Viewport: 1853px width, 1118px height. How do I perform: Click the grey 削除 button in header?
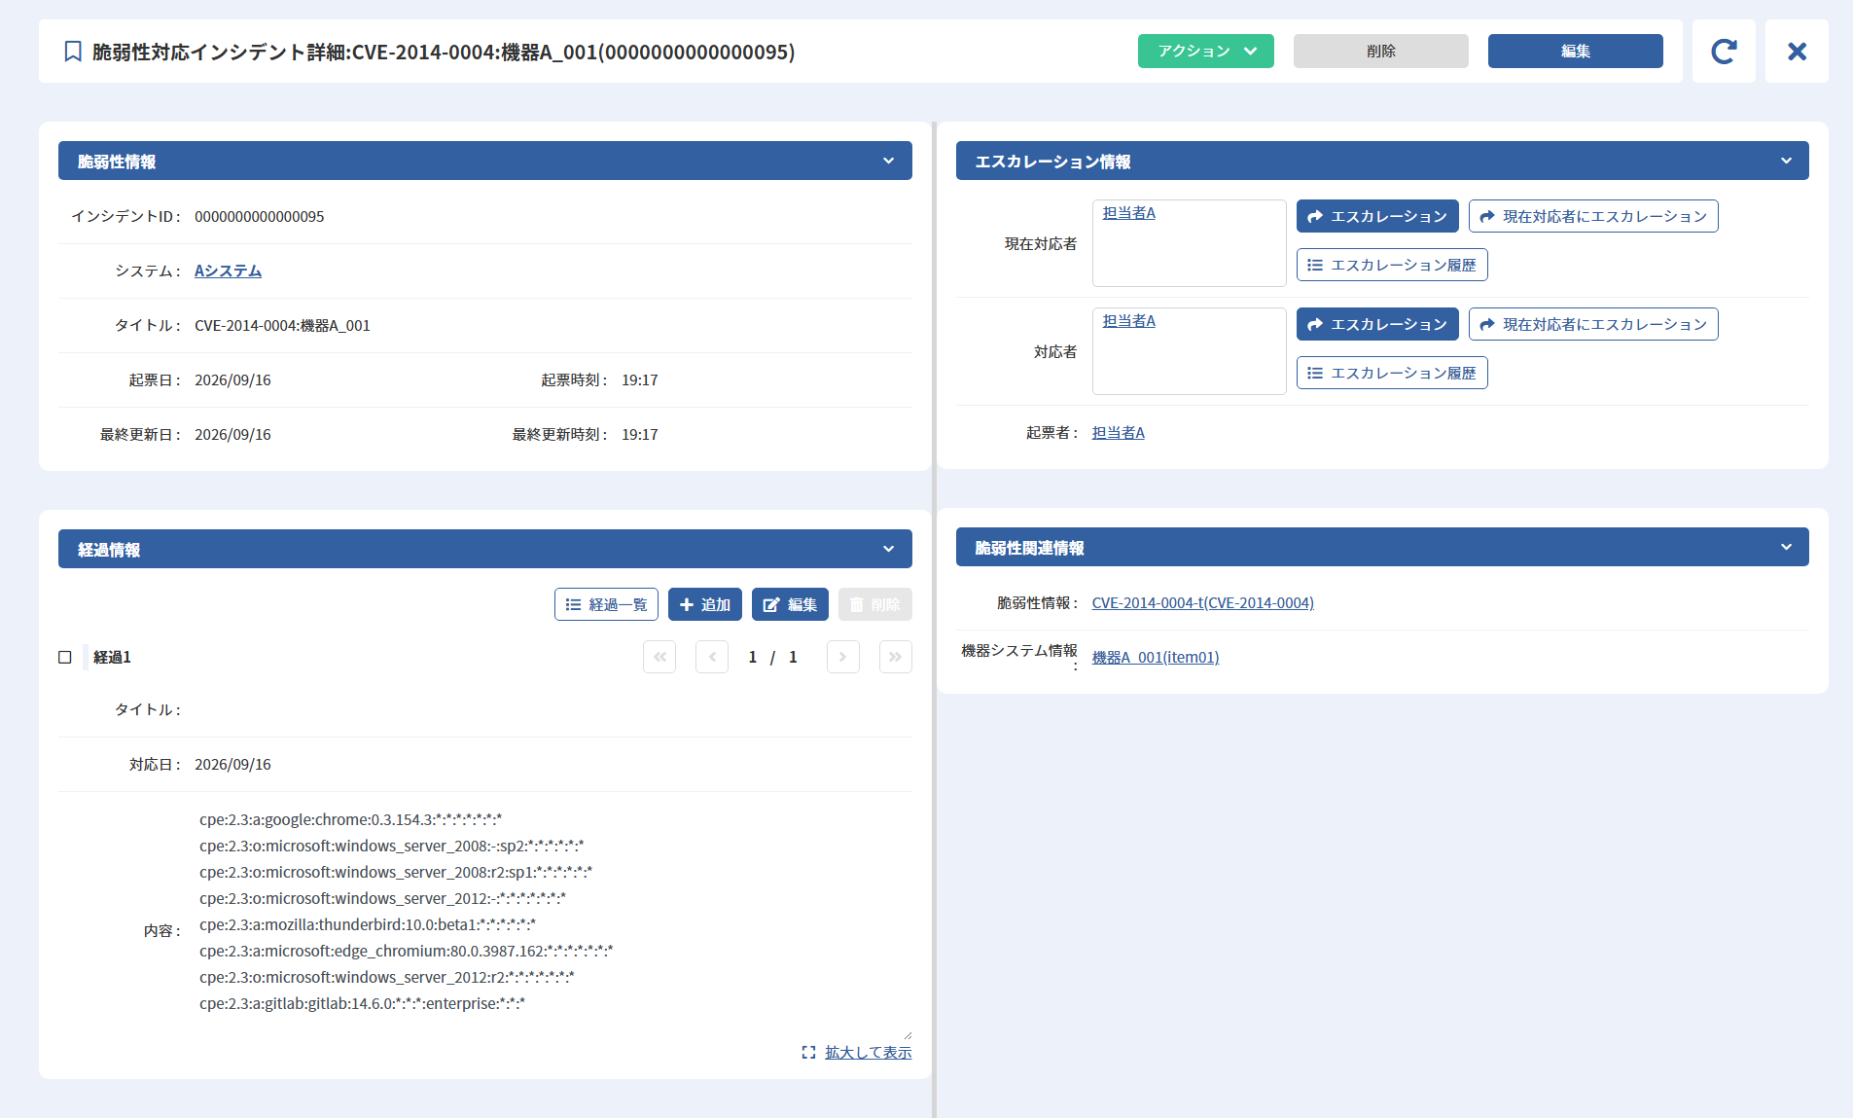(x=1380, y=52)
